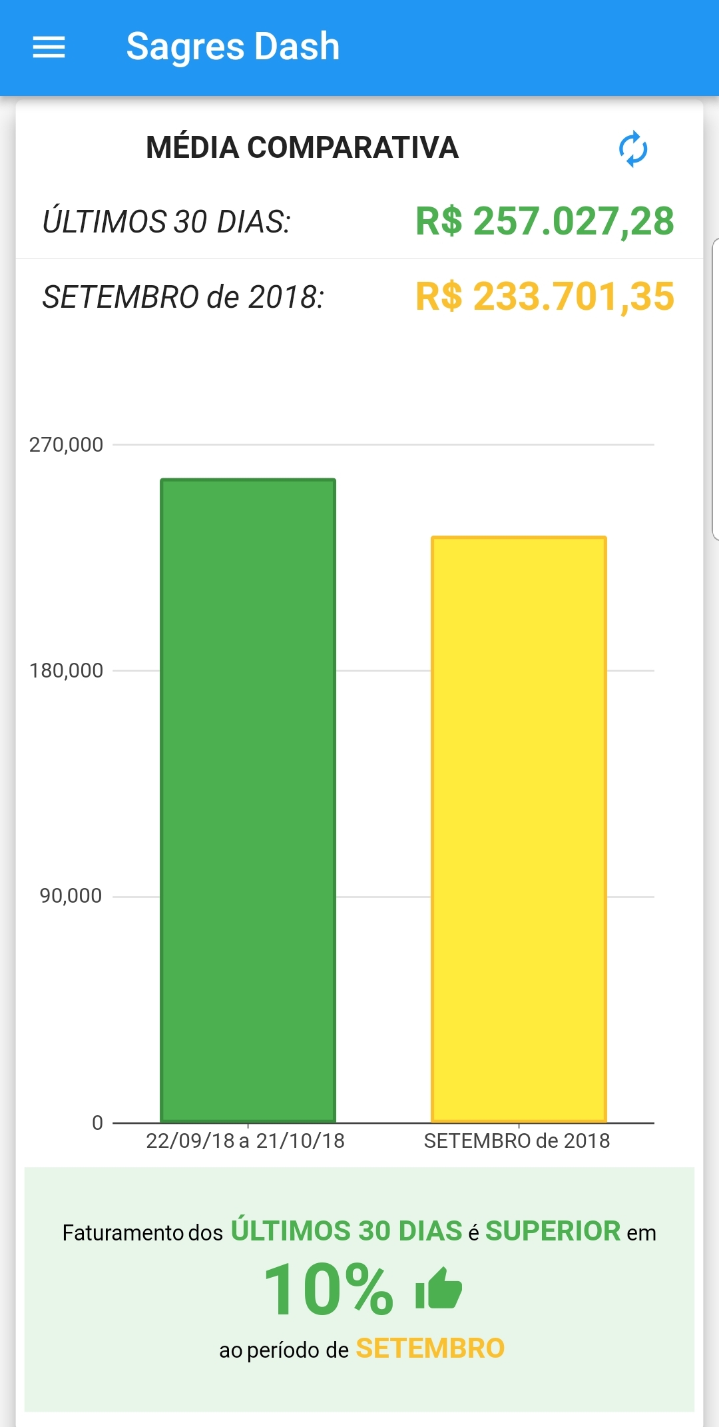Tap the R$ 233.701,35 amount
719x1427 pixels.
(545, 296)
